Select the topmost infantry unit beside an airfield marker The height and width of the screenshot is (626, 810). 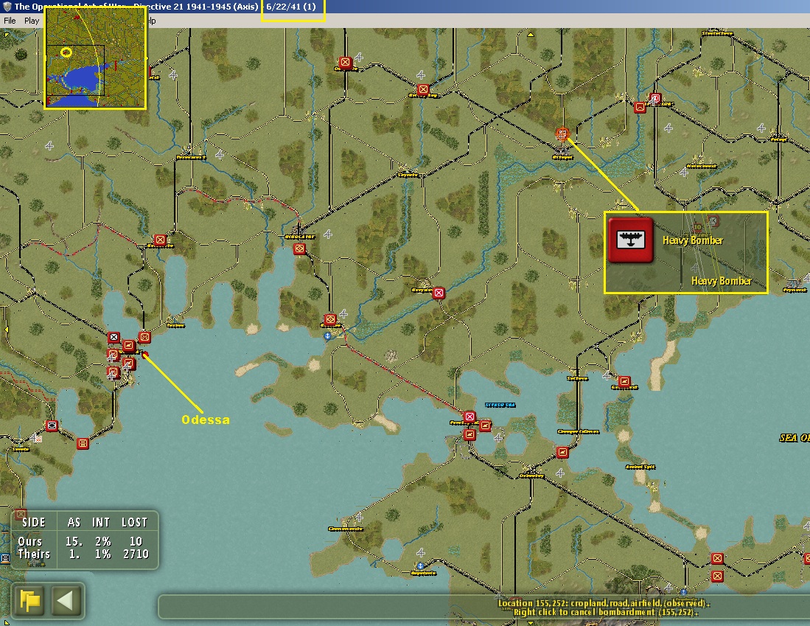click(345, 63)
